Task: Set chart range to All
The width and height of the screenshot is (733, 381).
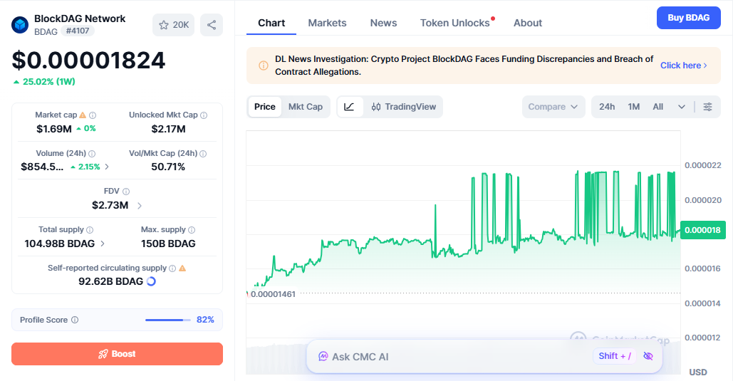Action: click(657, 107)
